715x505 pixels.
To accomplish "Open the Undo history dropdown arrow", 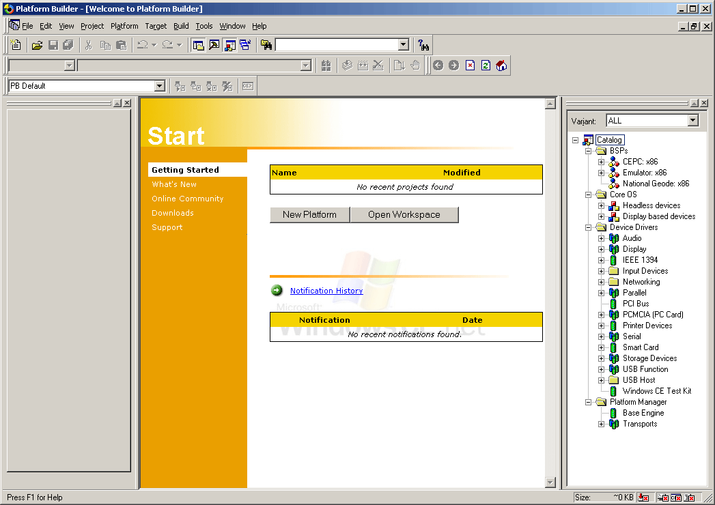I will (x=154, y=44).
